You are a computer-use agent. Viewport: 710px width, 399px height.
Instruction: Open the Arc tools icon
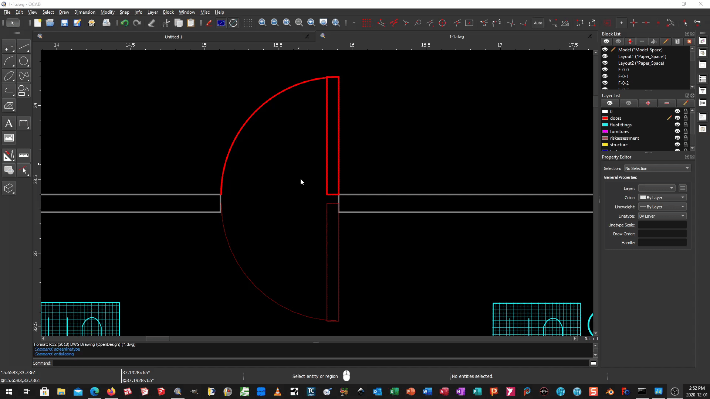[x=9, y=61]
